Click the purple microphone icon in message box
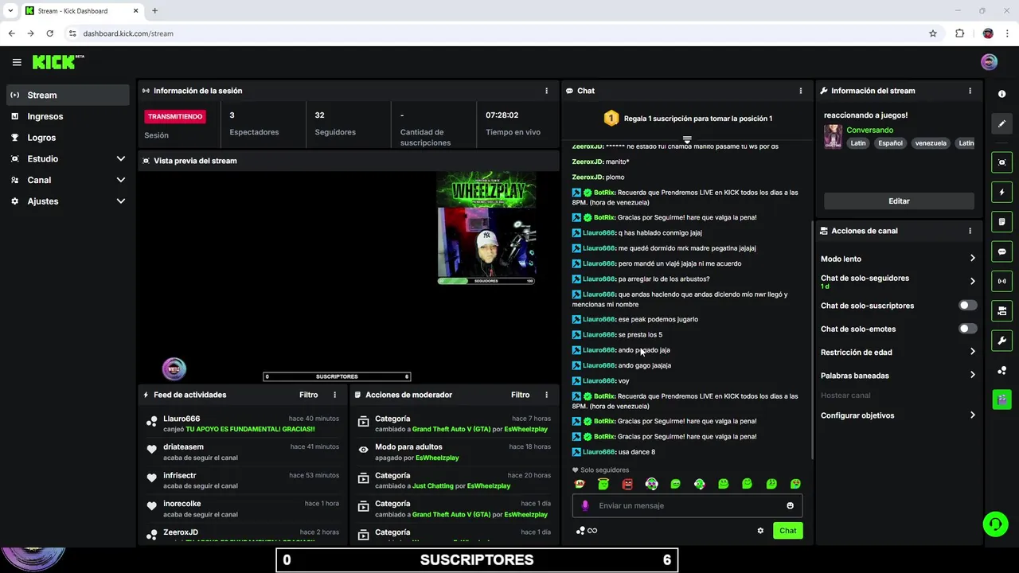 (x=585, y=505)
